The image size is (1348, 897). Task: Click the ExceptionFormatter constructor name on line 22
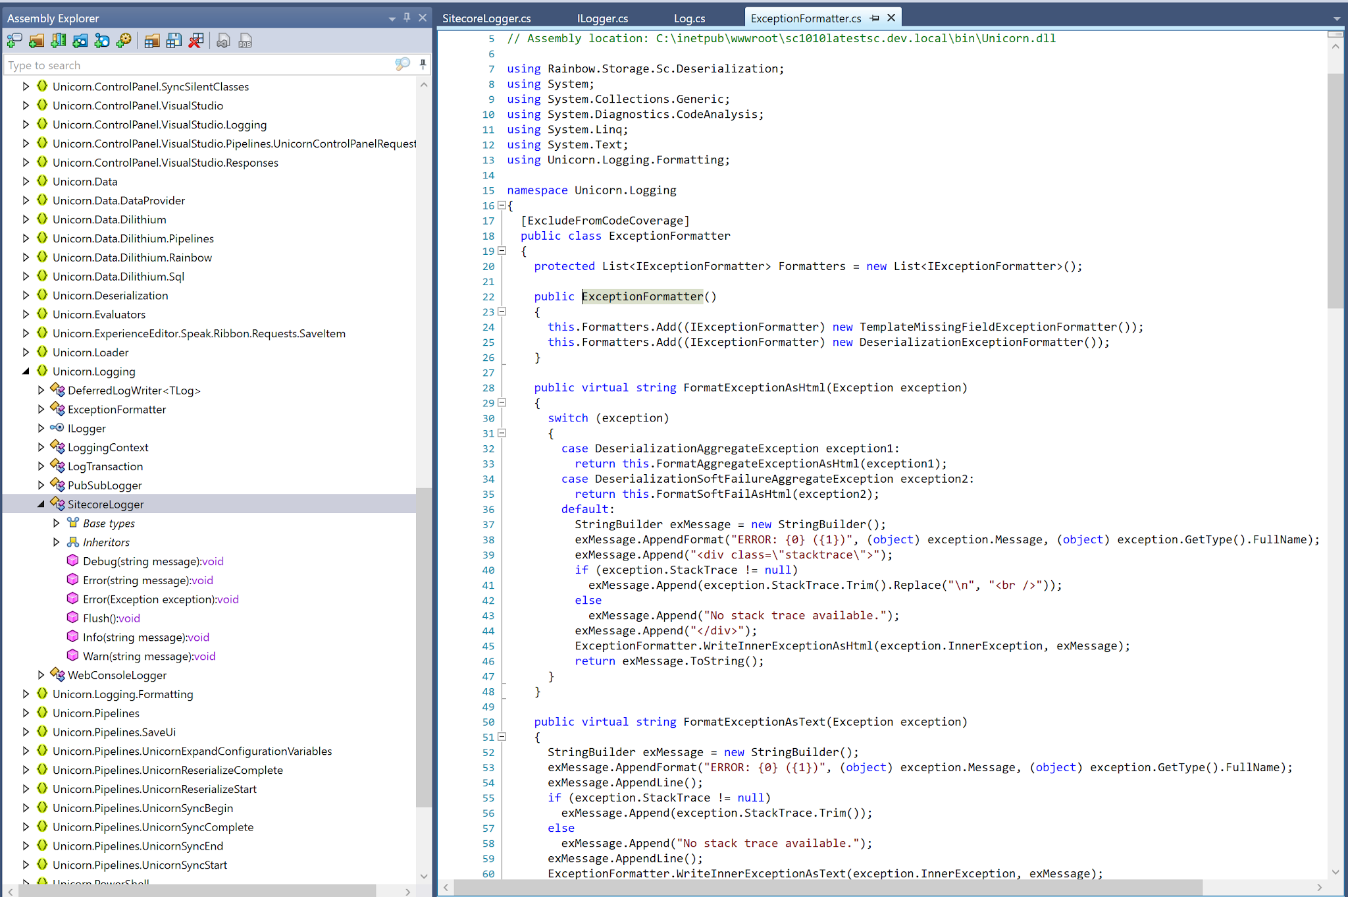tap(642, 296)
